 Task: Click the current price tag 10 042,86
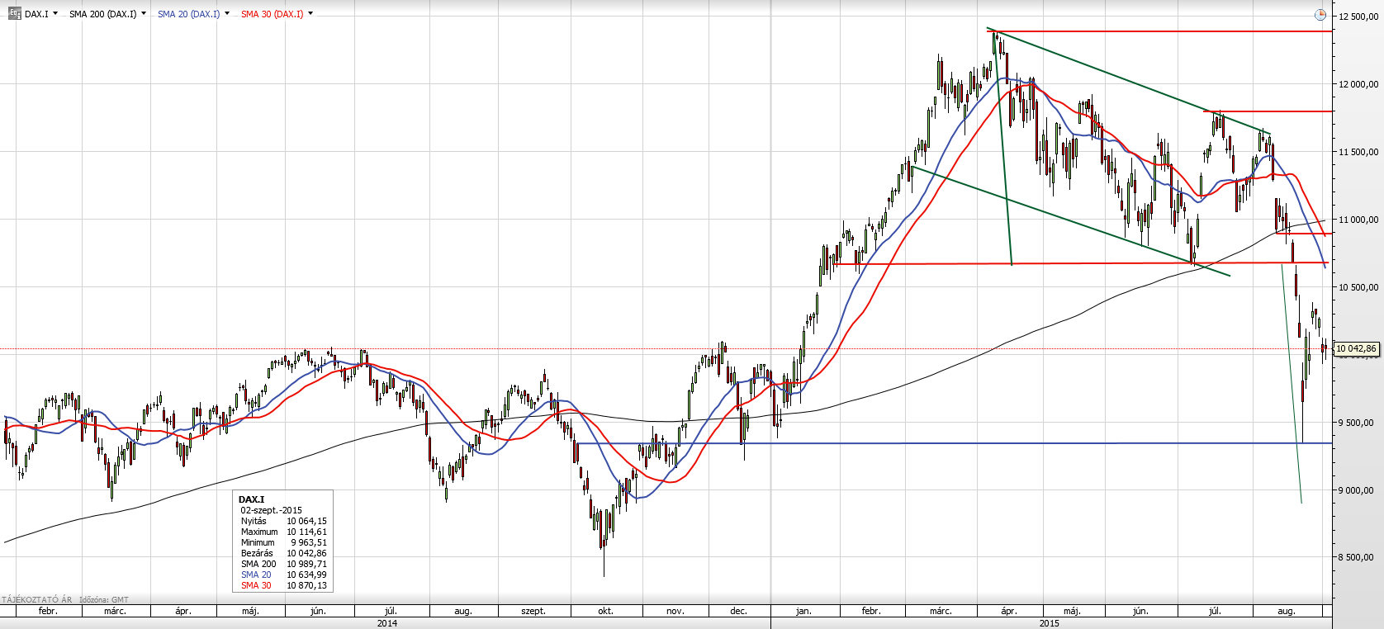click(x=1357, y=348)
